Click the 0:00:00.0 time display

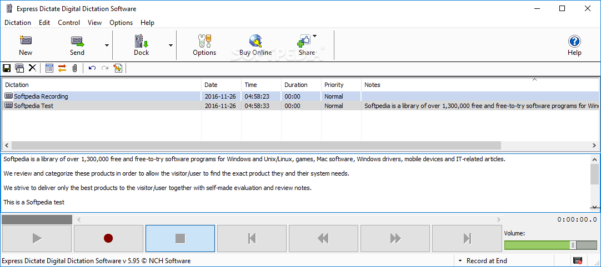tap(577, 219)
